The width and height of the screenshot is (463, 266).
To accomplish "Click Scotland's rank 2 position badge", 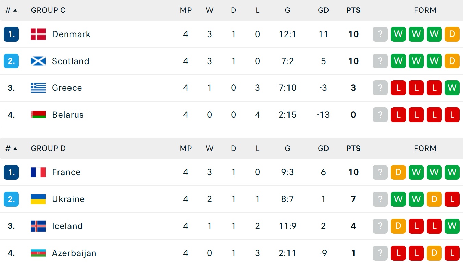I will [x=11, y=61].
